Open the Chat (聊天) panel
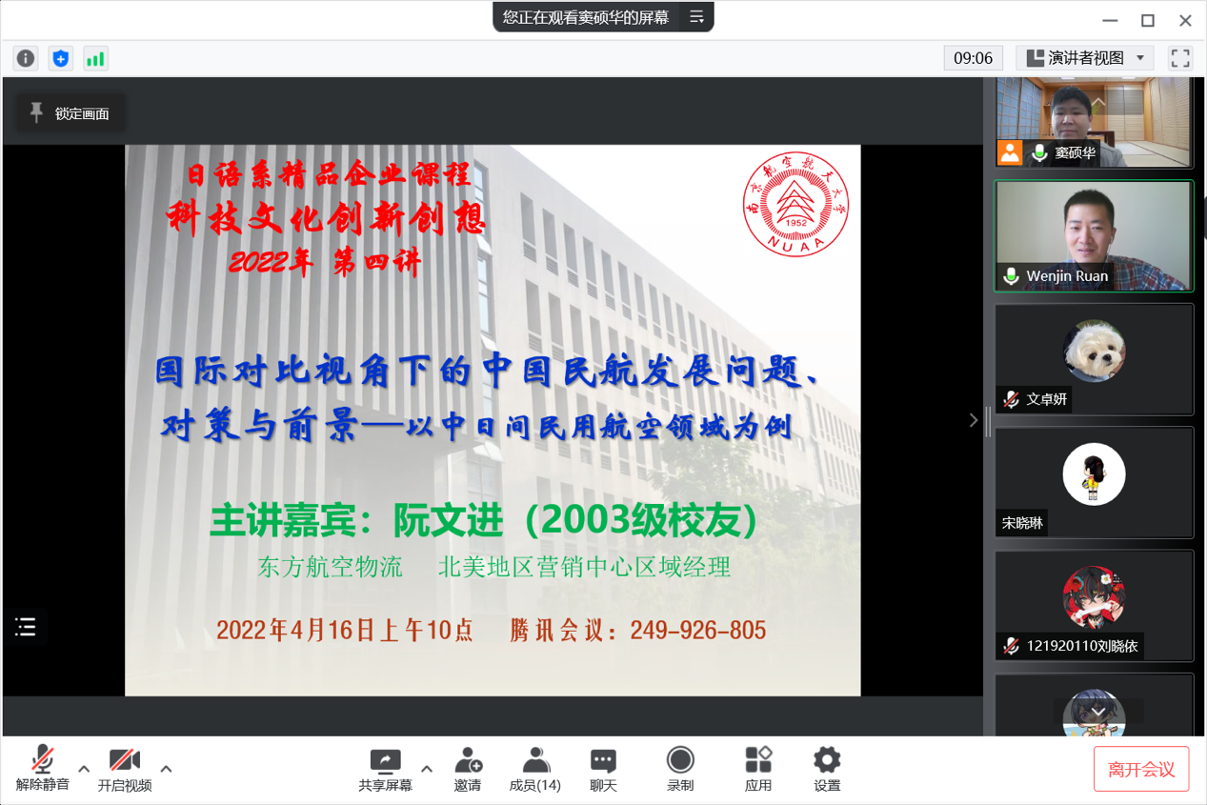Viewport: 1207px width, 805px height. click(x=603, y=768)
